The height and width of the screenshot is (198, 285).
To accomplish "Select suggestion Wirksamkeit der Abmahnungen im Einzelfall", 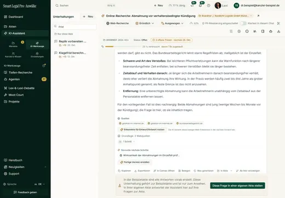I will [150, 155].
